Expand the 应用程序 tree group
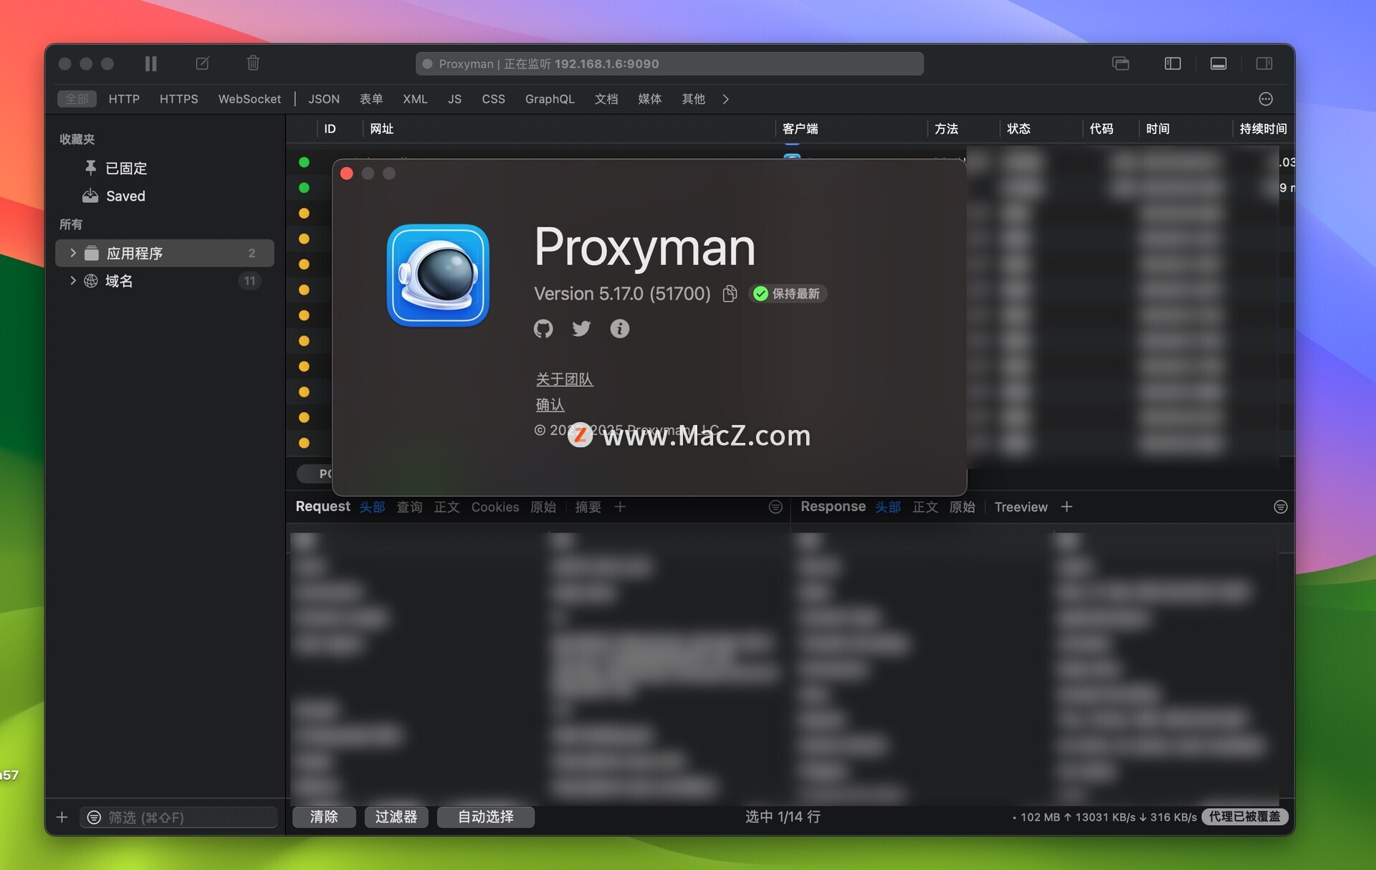This screenshot has height=870, width=1376. coord(72,253)
